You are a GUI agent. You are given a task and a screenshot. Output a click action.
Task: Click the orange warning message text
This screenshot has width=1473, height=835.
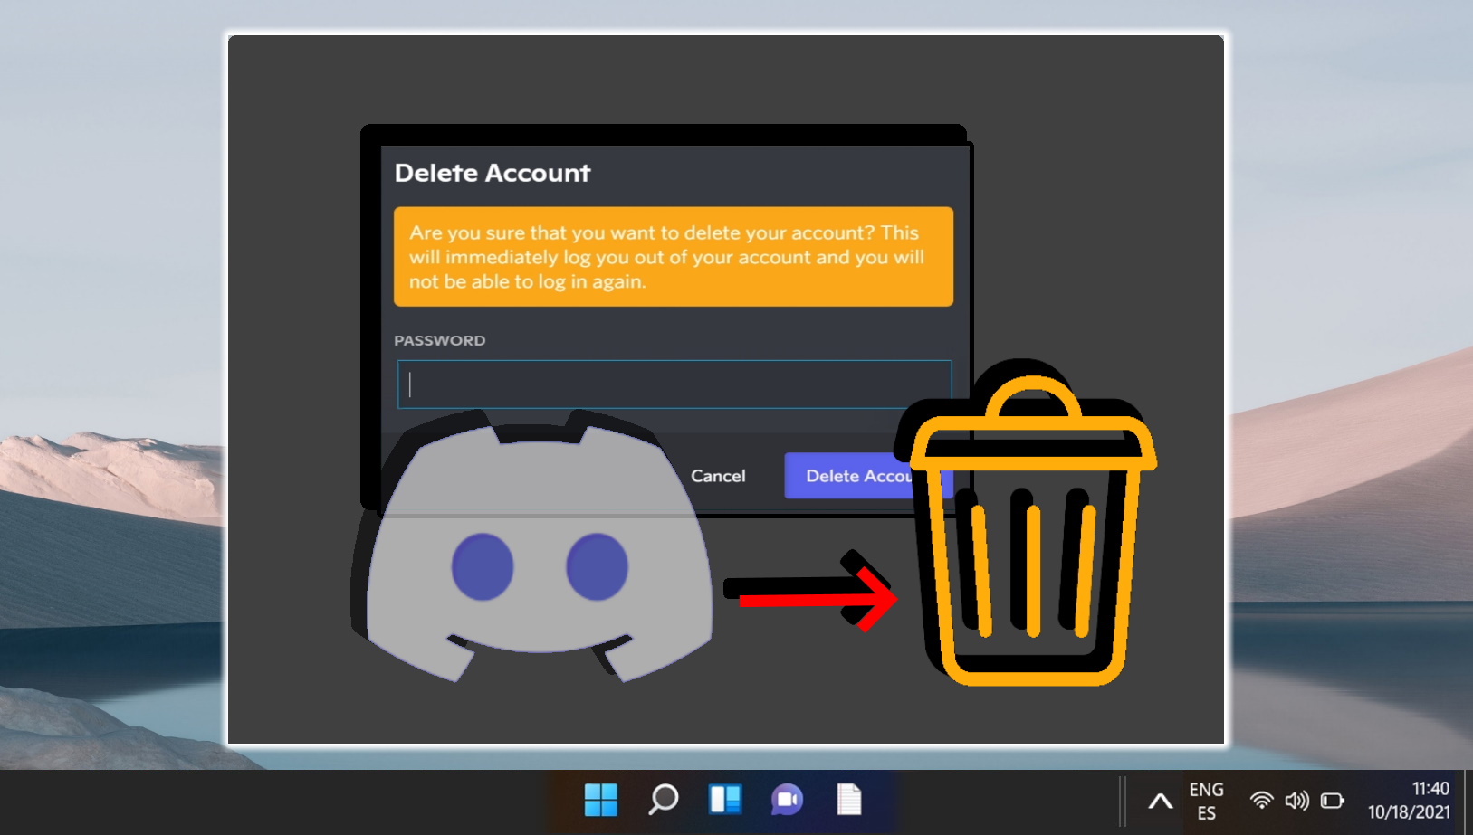667,257
